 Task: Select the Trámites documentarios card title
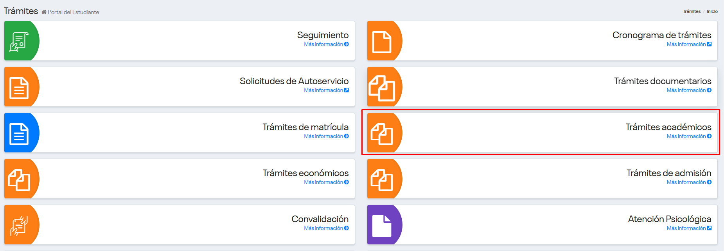[662, 81]
